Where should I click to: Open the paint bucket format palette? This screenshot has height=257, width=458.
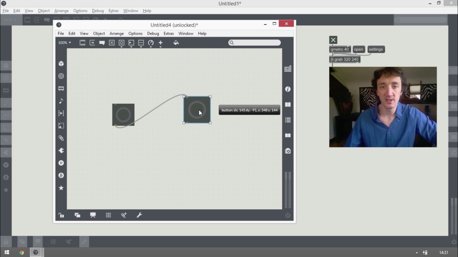tap(176, 42)
